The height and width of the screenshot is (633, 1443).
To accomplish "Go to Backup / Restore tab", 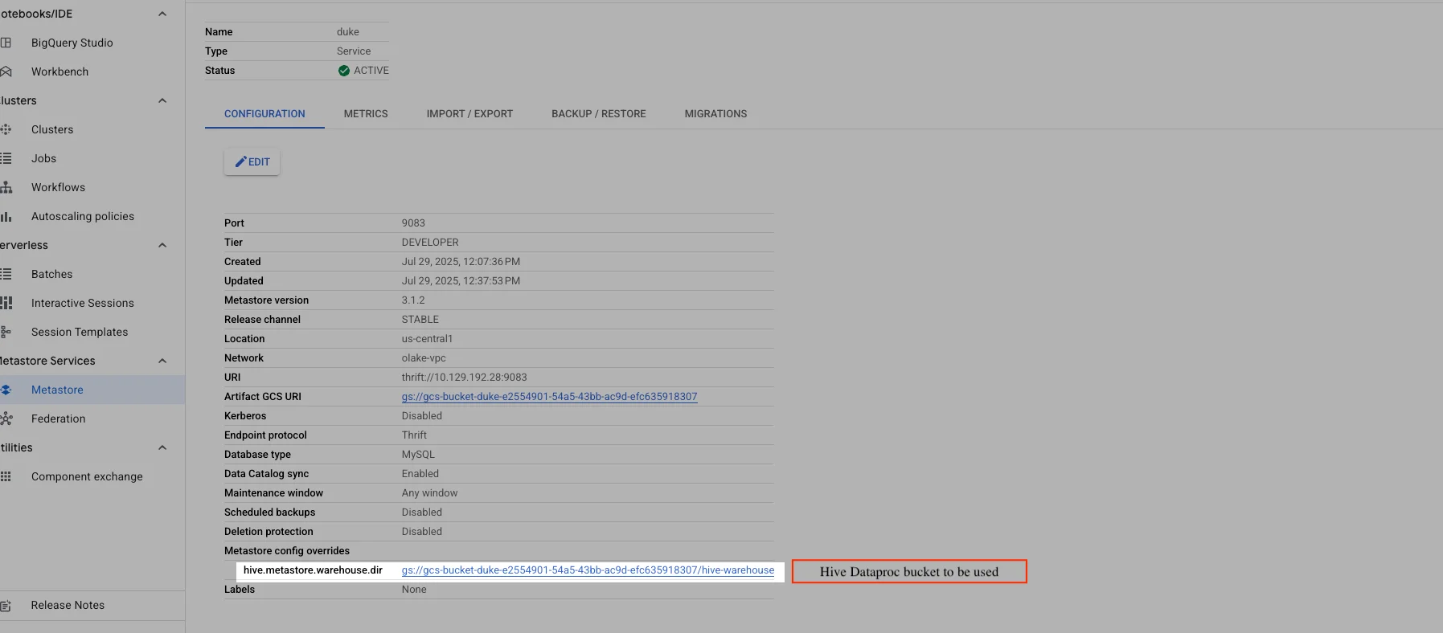I will point(598,114).
